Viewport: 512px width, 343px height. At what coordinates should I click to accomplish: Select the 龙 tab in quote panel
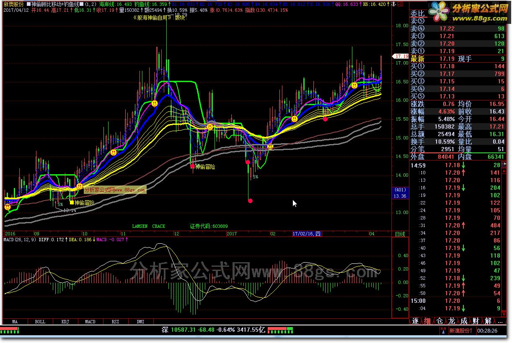click(452, 321)
